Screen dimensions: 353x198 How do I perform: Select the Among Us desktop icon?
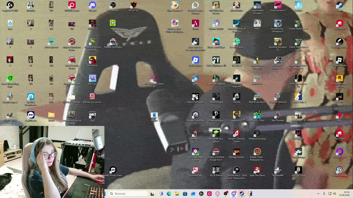click(92, 62)
